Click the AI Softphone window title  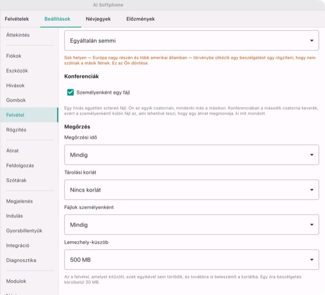tap(108, 5)
